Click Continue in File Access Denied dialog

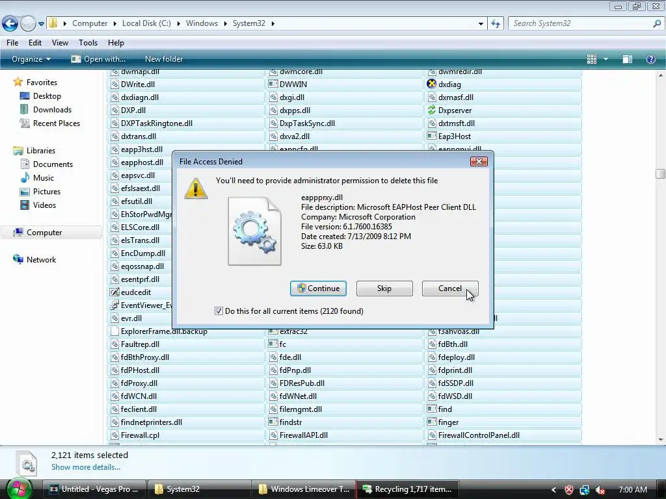[318, 288]
